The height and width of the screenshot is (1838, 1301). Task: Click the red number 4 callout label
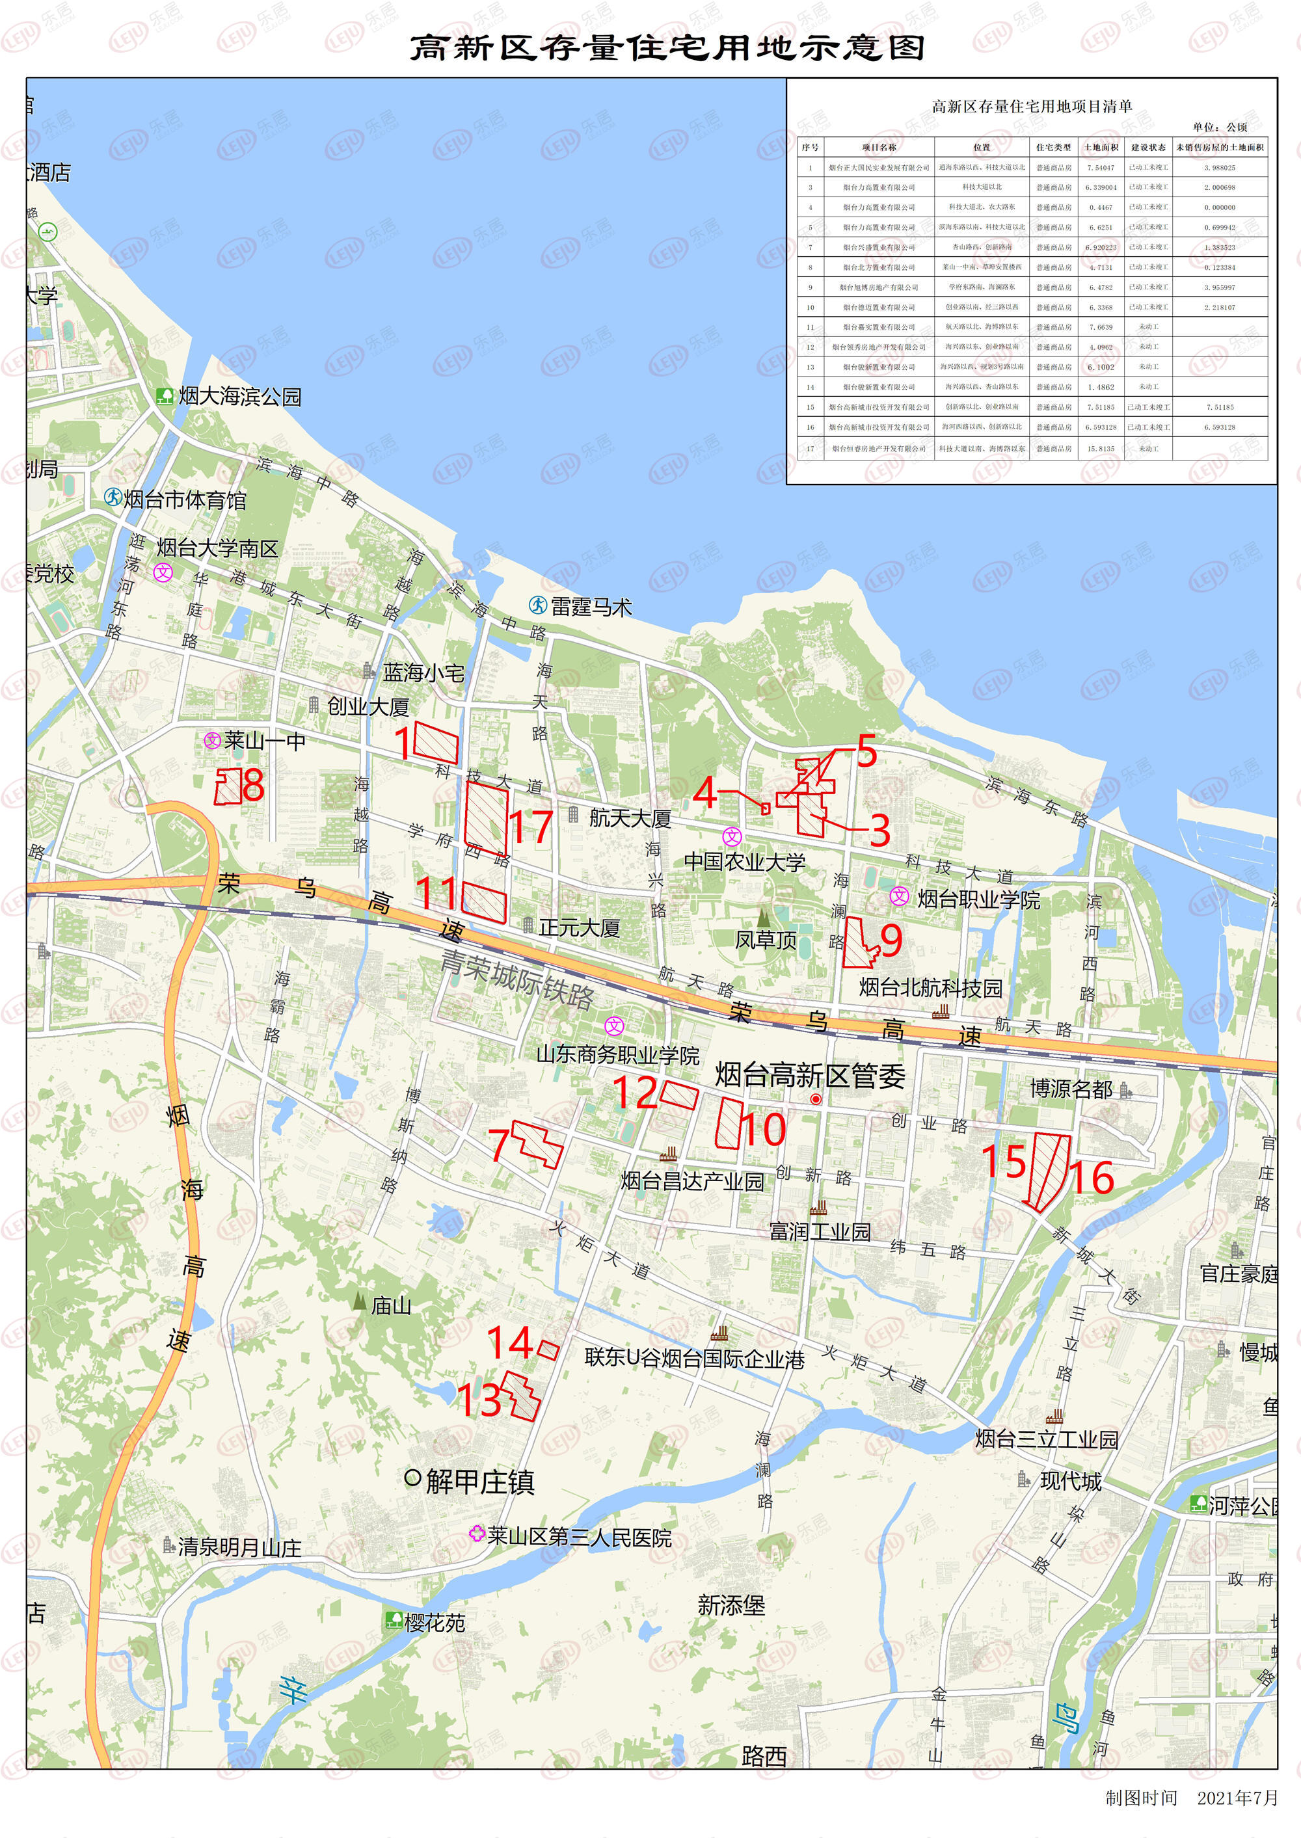[704, 793]
